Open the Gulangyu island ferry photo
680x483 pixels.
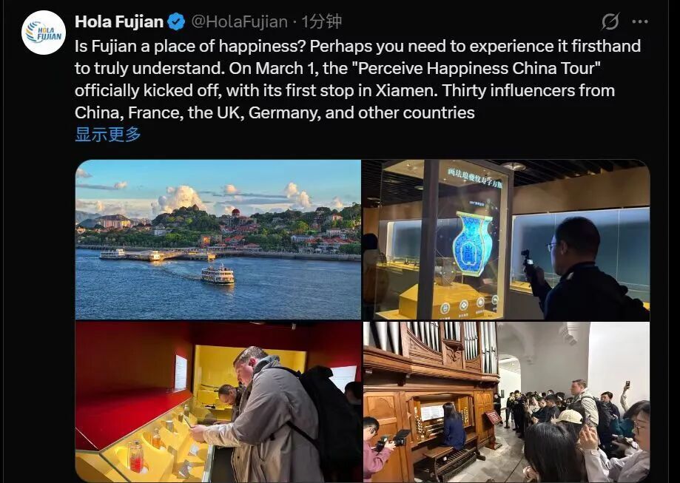pyautogui.click(x=218, y=240)
